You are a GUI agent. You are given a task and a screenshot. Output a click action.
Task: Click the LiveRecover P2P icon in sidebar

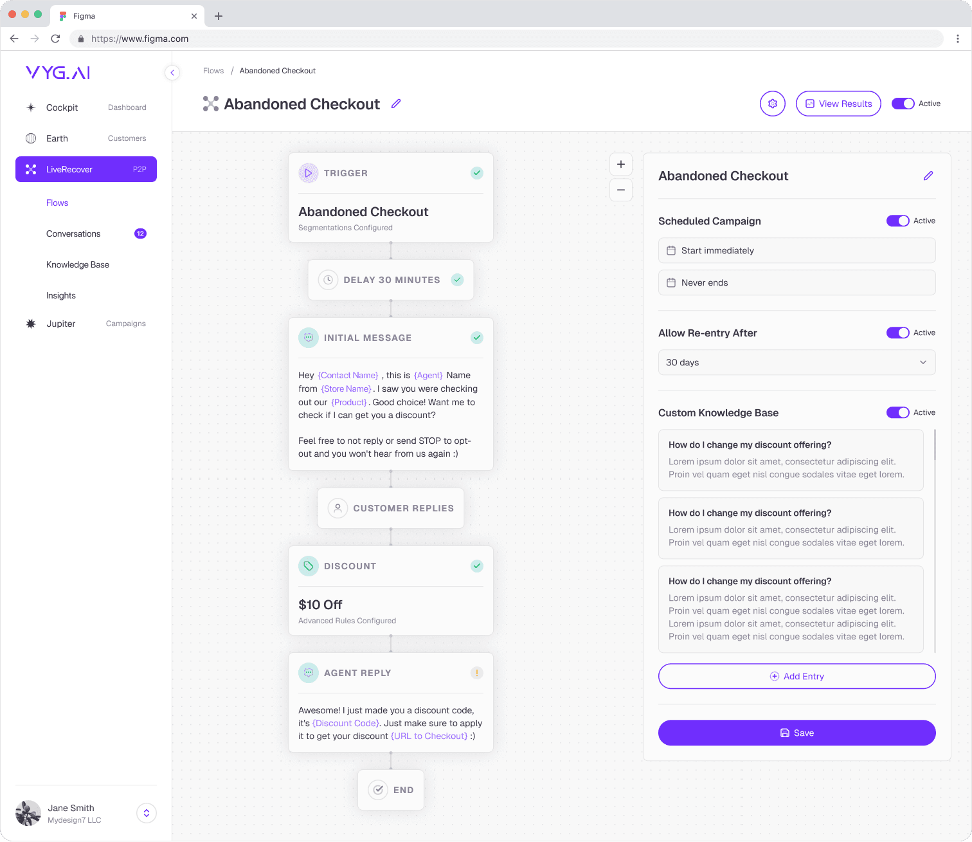[x=30, y=169]
